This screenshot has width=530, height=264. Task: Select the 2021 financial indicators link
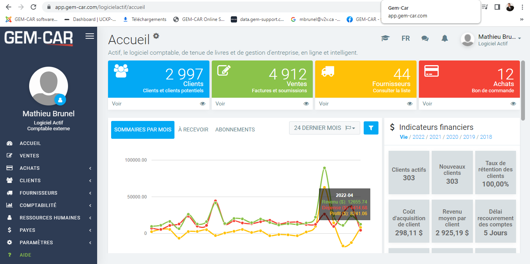coord(435,137)
